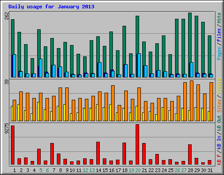The width and height of the screenshot is (224, 175).
Task: Click the yellow Visits bar for day 5
Action: (38, 112)
